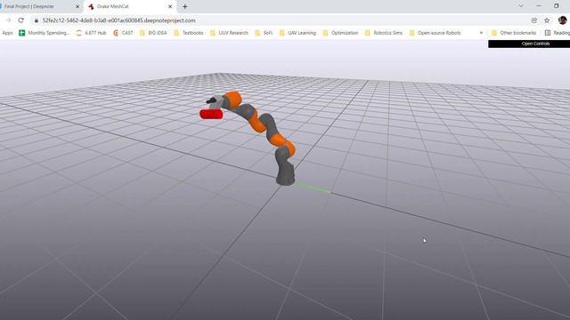Open the Chrome profile avatar
The height and width of the screenshot is (320, 570).
pos(563,20)
